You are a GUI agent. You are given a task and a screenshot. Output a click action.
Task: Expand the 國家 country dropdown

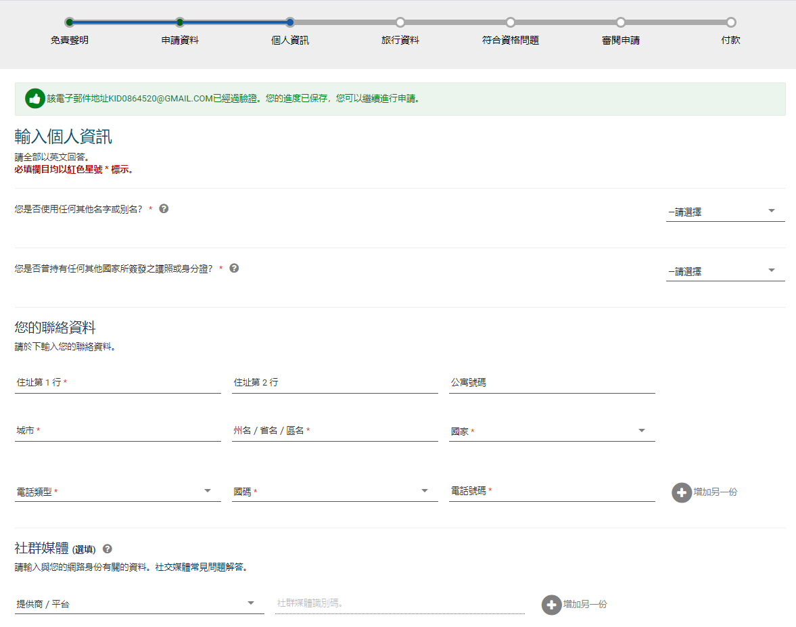pyautogui.click(x=552, y=431)
